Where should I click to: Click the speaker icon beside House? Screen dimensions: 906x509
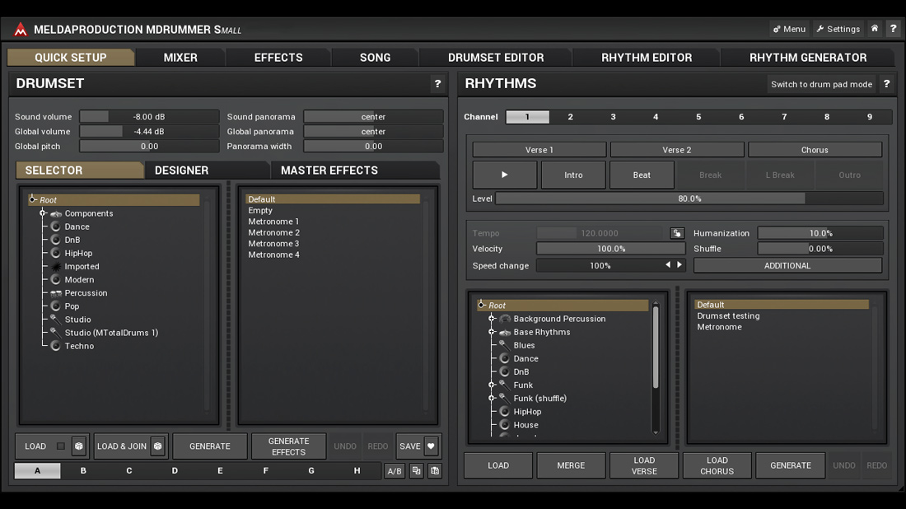click(x=504, y=425)
